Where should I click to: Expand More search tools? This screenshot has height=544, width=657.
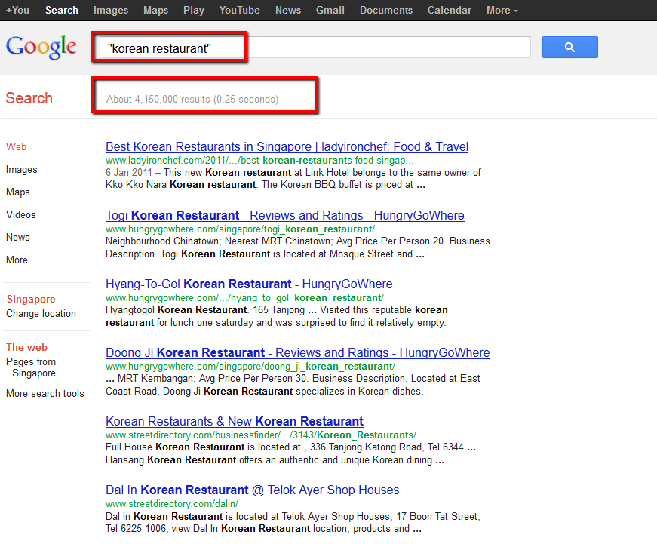pos(45,394)
